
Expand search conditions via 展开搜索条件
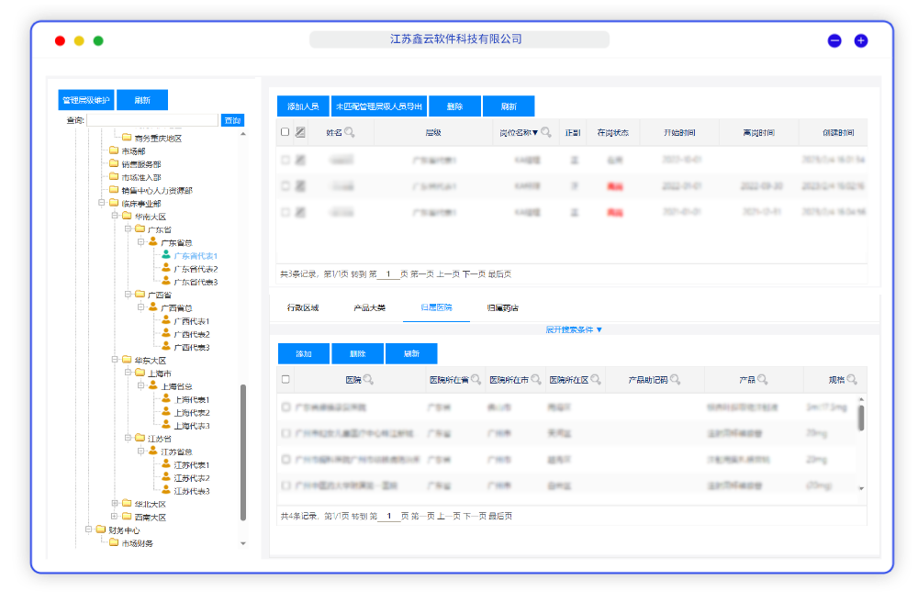[x=574, y=329]
